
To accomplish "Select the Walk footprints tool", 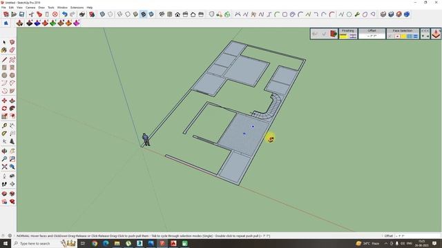I will pos(4,184).
